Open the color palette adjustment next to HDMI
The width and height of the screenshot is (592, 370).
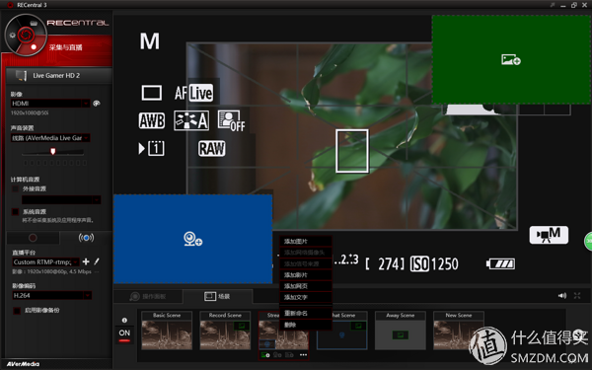[97, 104]
